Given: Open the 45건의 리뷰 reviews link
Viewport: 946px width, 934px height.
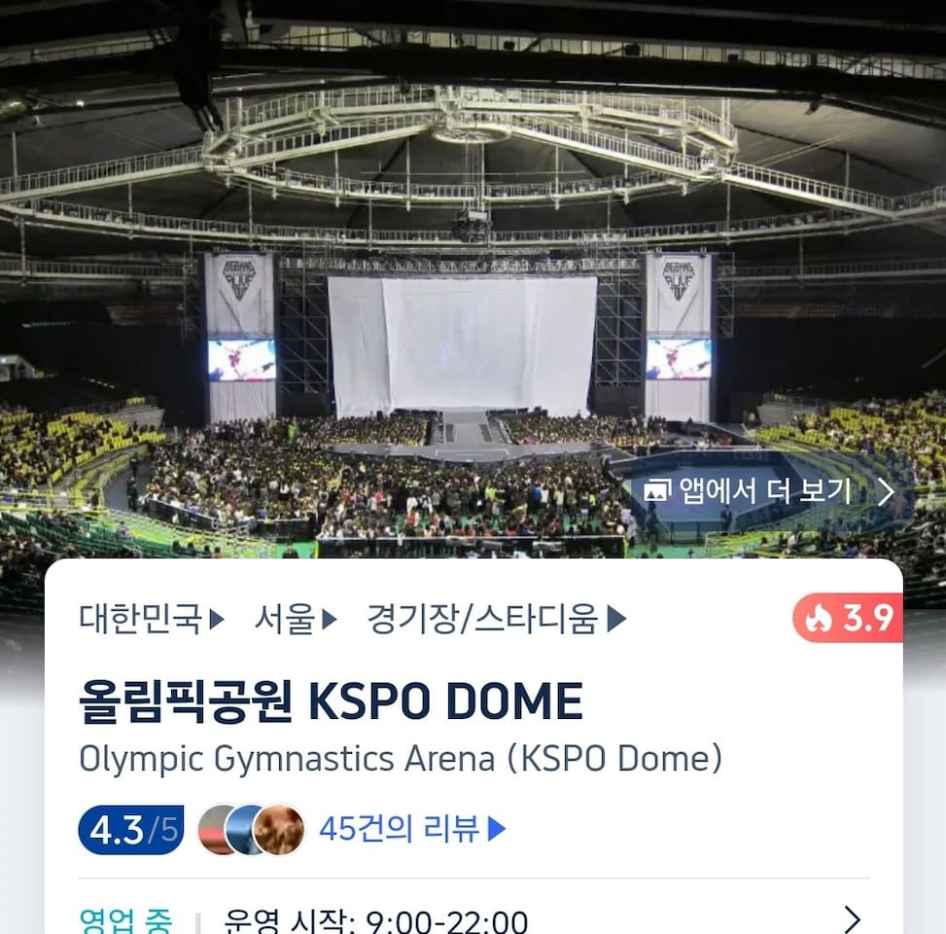Looking at the screenshot, I should point(400,829).
